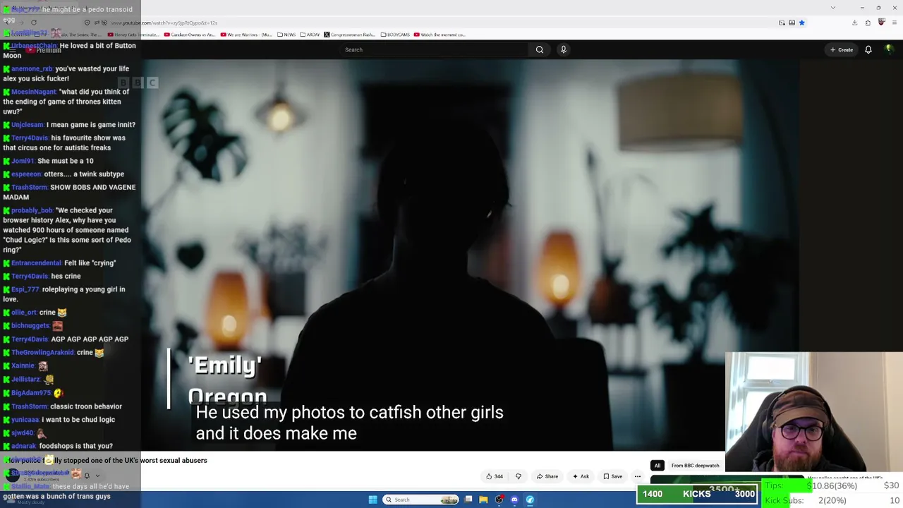Reload the browser page

point(34,23)
